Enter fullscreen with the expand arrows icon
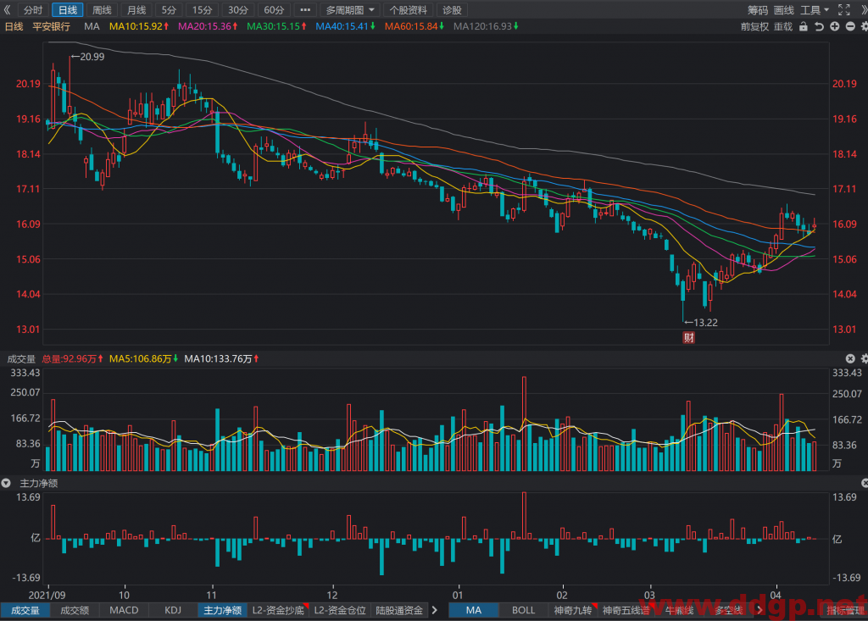 (843, 9)
